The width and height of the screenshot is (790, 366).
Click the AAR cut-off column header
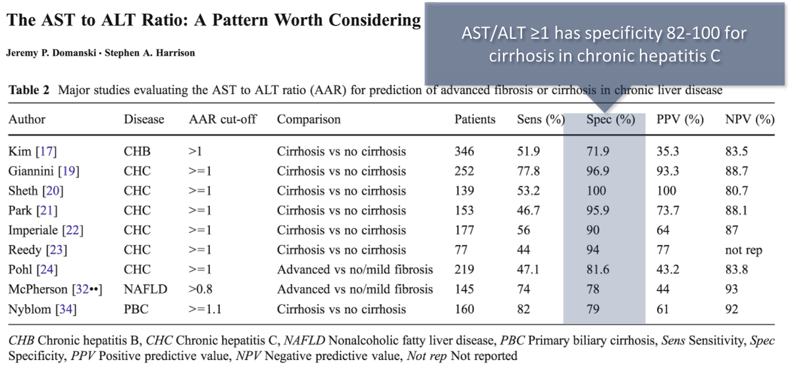click(x=222, y=120)
